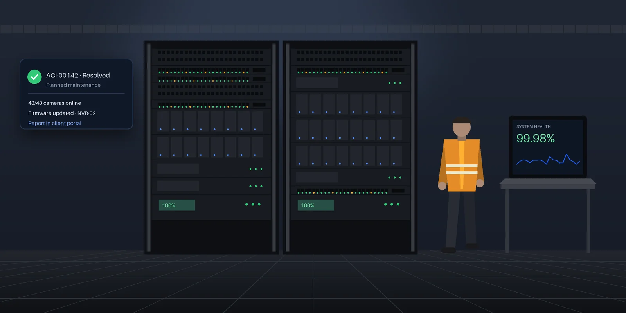Click the technician in the orange vest
The height and width of the screenshot is (313, 626).
point(461,185)
